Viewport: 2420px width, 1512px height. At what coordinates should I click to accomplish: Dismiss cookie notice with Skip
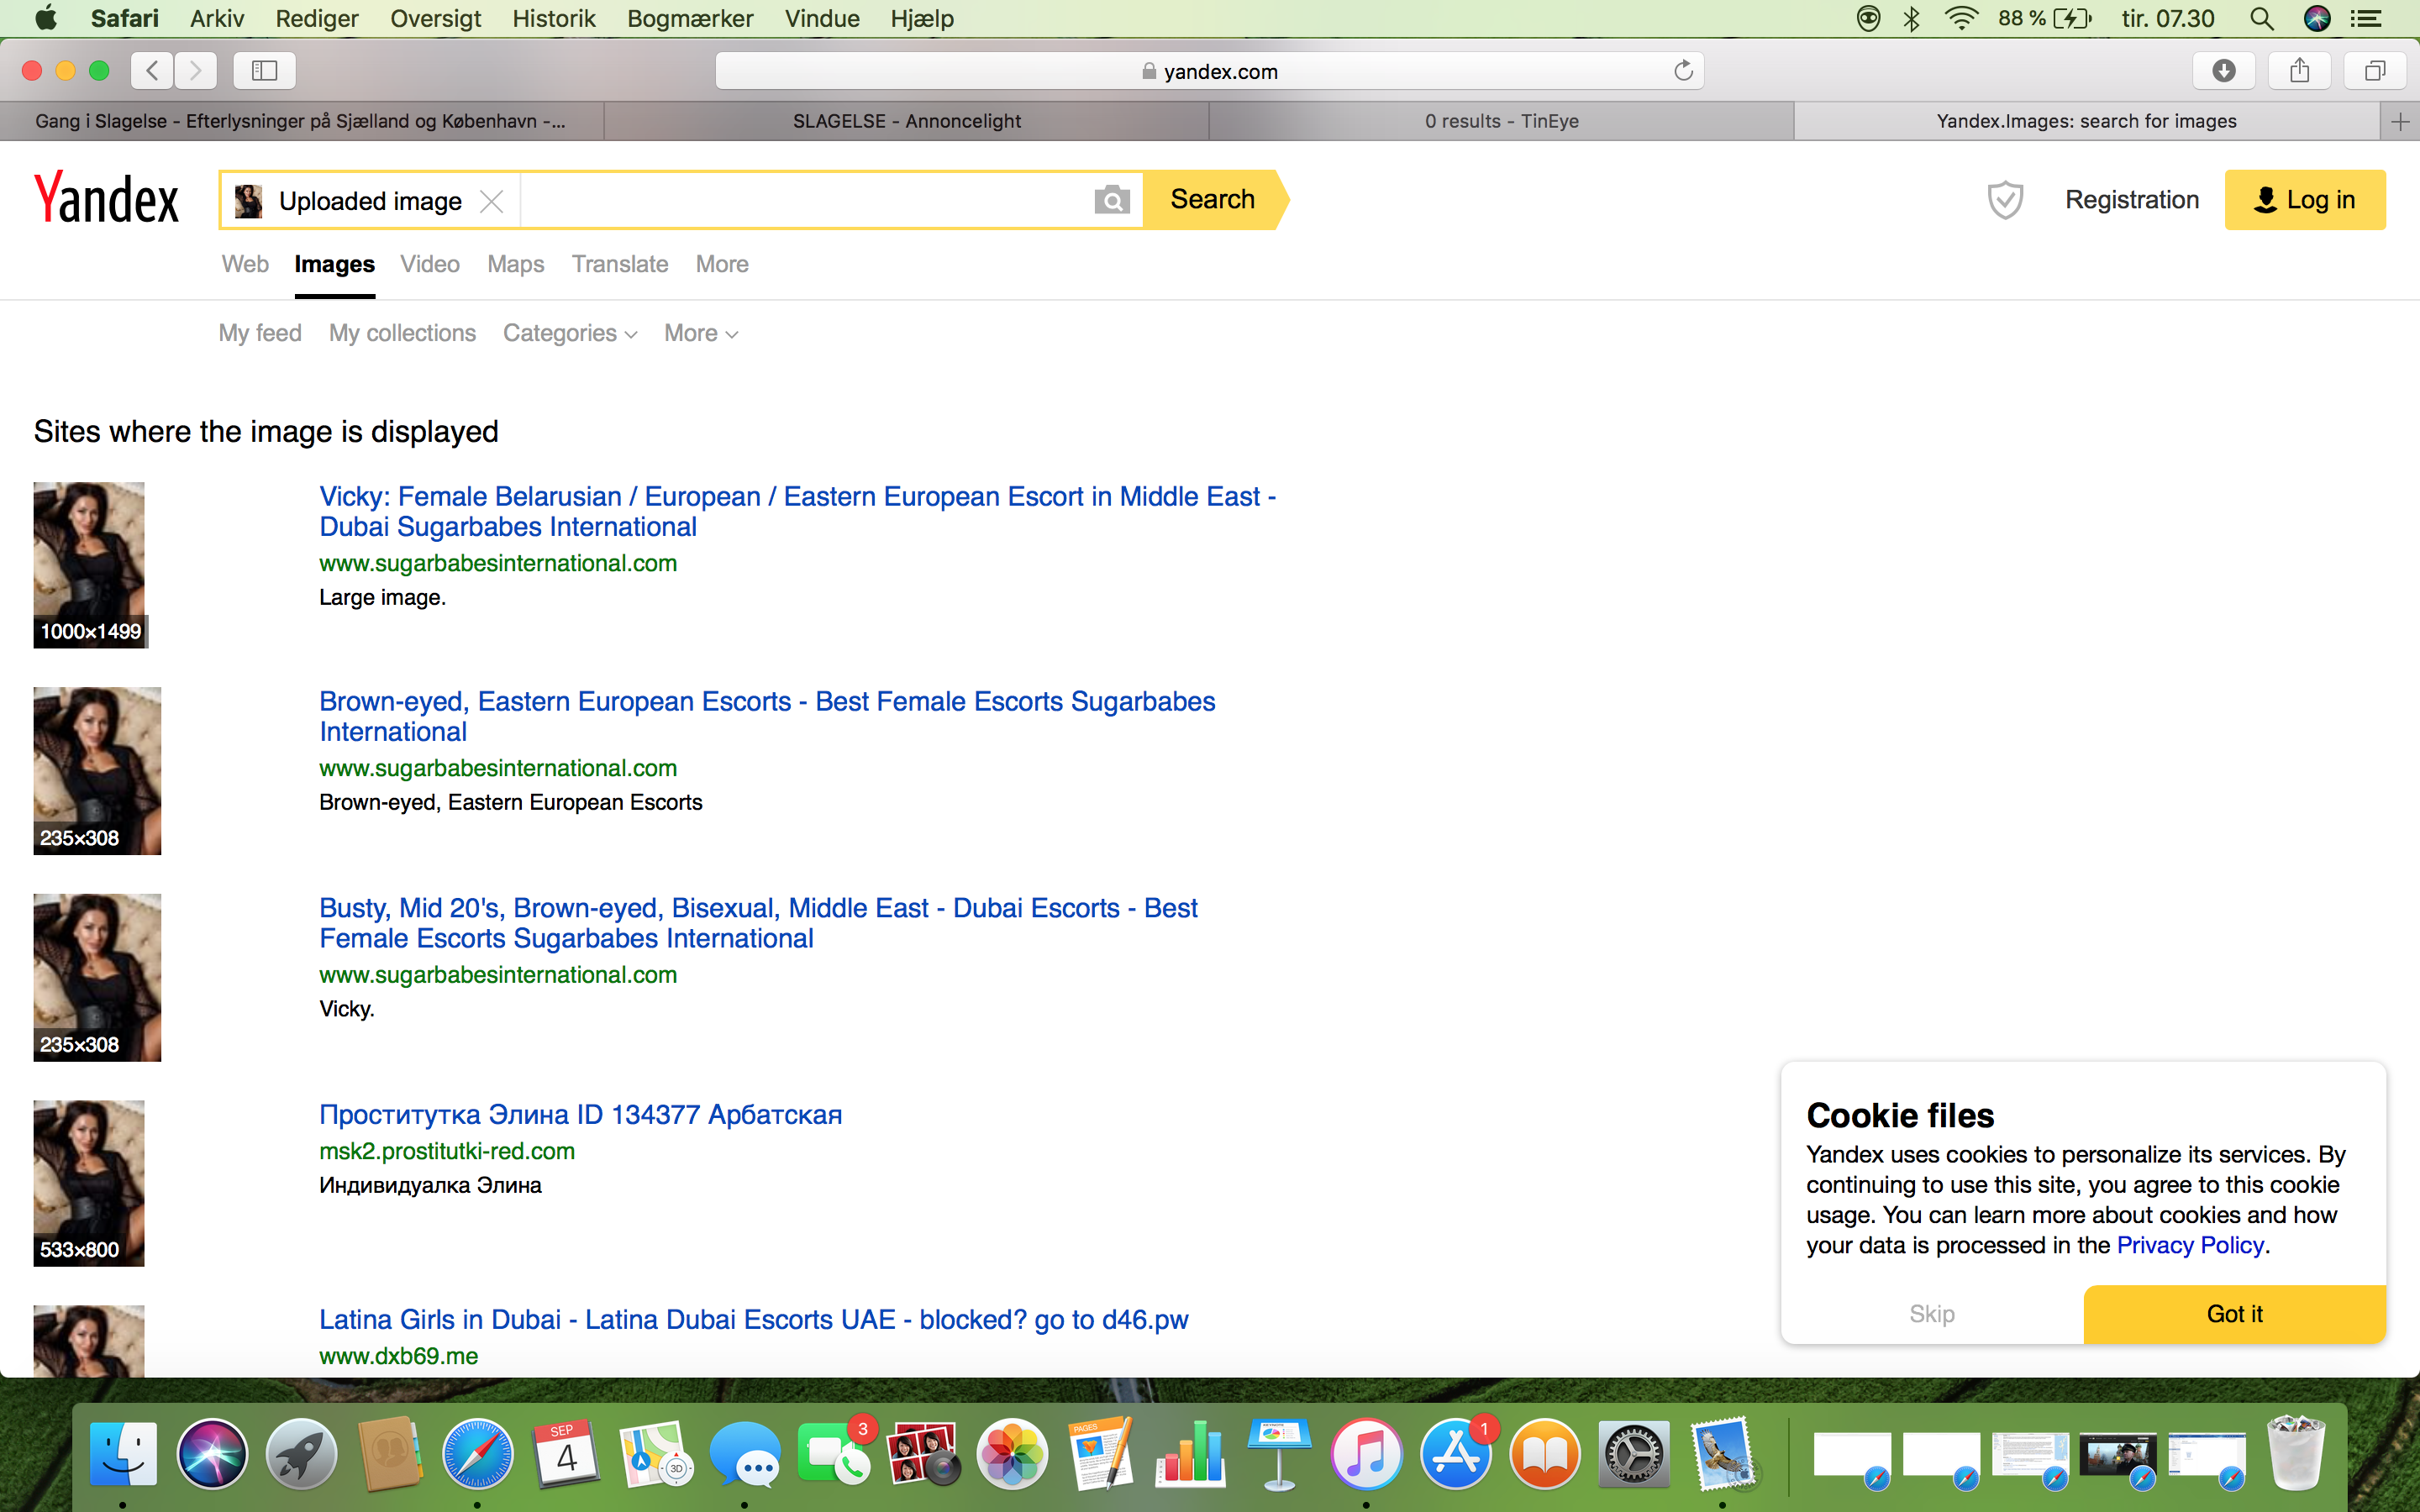pyautogui.click(x=1932, y=1314)
